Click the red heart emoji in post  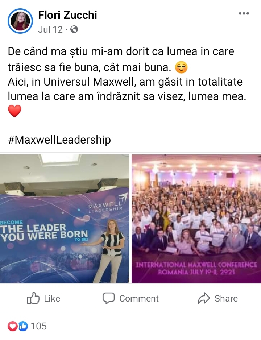tap(14, 111)
